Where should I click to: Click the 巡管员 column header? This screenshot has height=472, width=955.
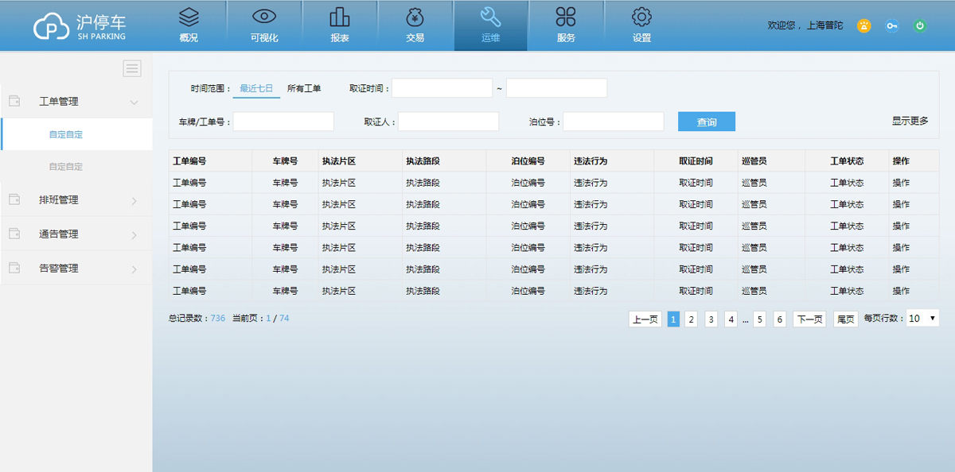[x=754, y=161]
